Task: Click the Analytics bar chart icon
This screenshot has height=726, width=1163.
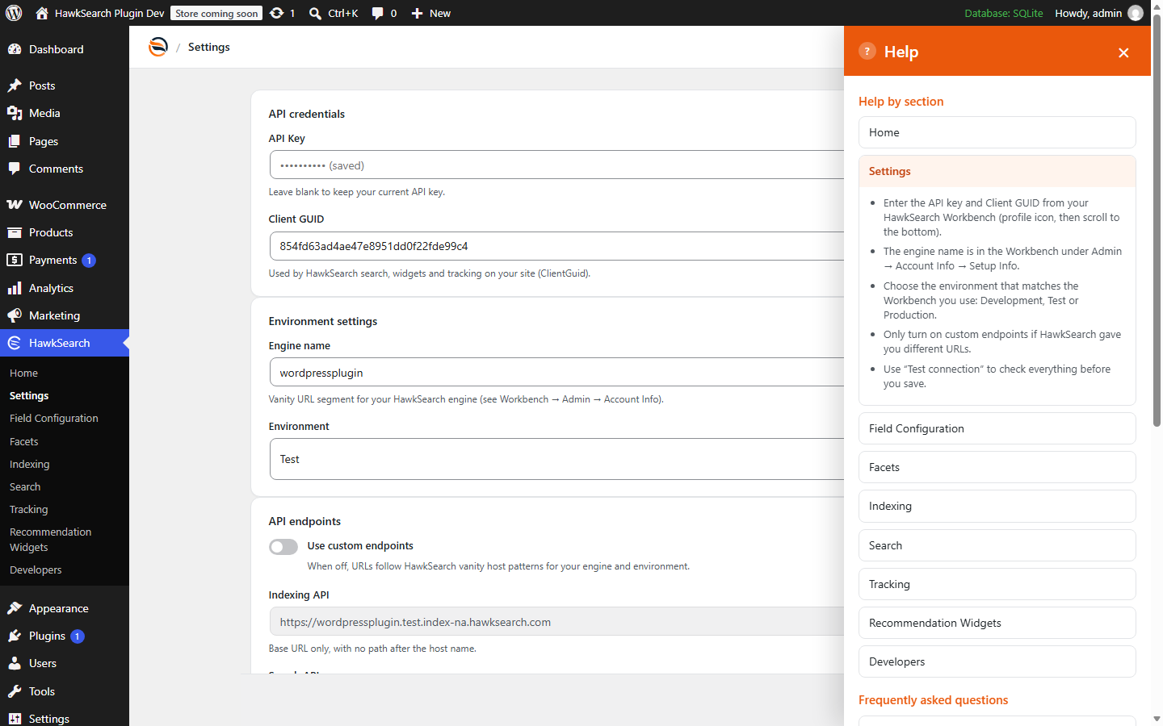Action: pyautogui.click(x=15, y=288)
